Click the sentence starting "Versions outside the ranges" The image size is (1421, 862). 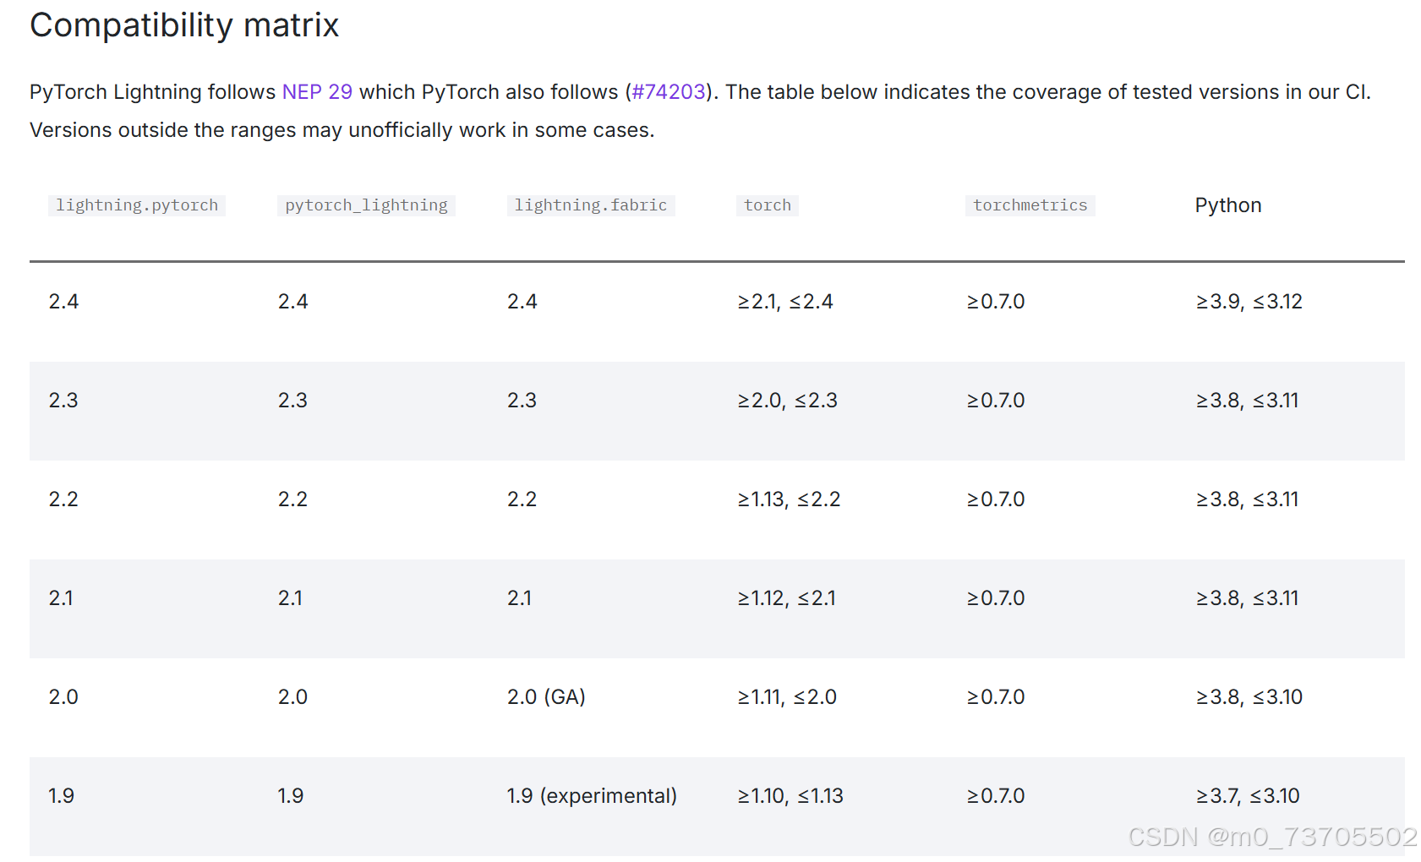tap(342, 130)
